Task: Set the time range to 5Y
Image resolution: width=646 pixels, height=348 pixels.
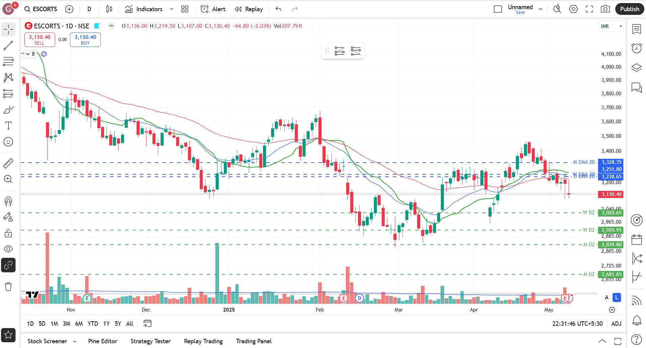Action: (118, 324)
